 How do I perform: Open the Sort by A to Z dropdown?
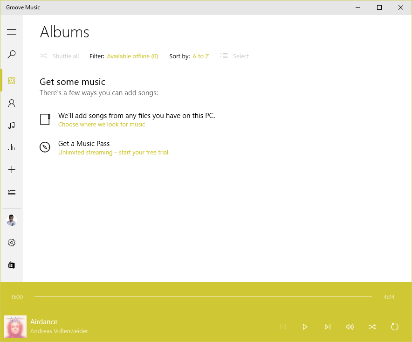tap(200, 56)
